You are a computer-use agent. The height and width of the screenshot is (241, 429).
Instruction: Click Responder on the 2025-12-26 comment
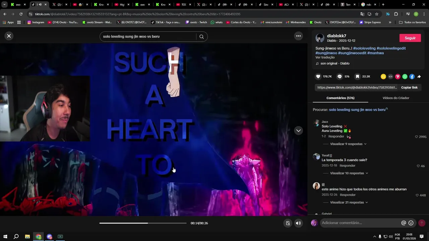(348, 194)
